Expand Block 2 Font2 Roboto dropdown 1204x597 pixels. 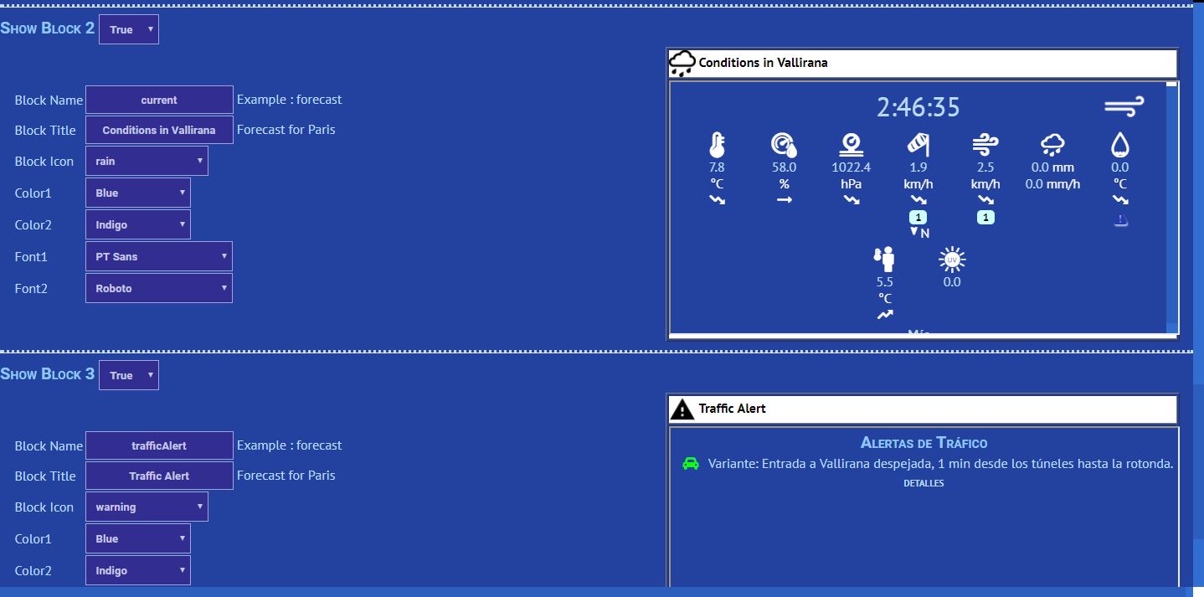tap(158, 288)
